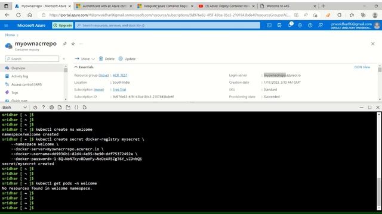Open a new Cloud Shell session

(x=68, y=107)
